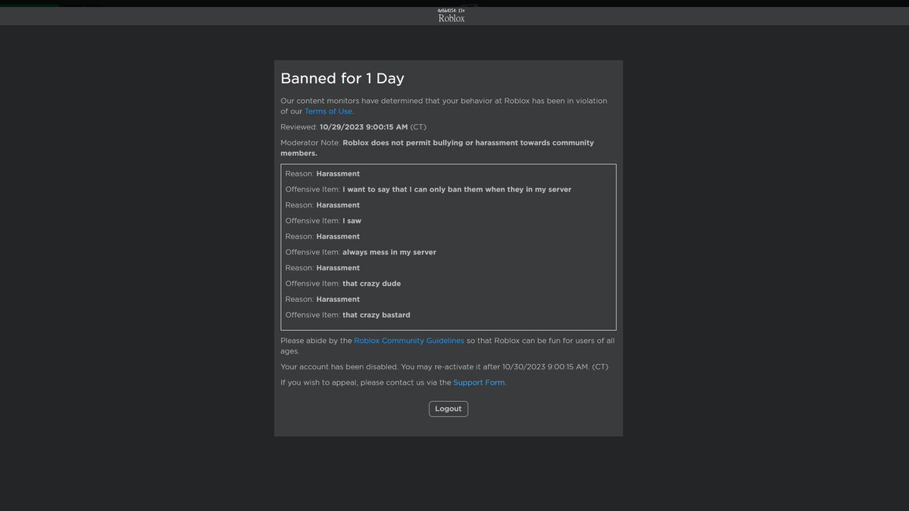This screenshot has height=511, width=909.
Task: Select the reviewed date 10/29/2023 9:00:15 AM
Action: (x=364, y=127)
